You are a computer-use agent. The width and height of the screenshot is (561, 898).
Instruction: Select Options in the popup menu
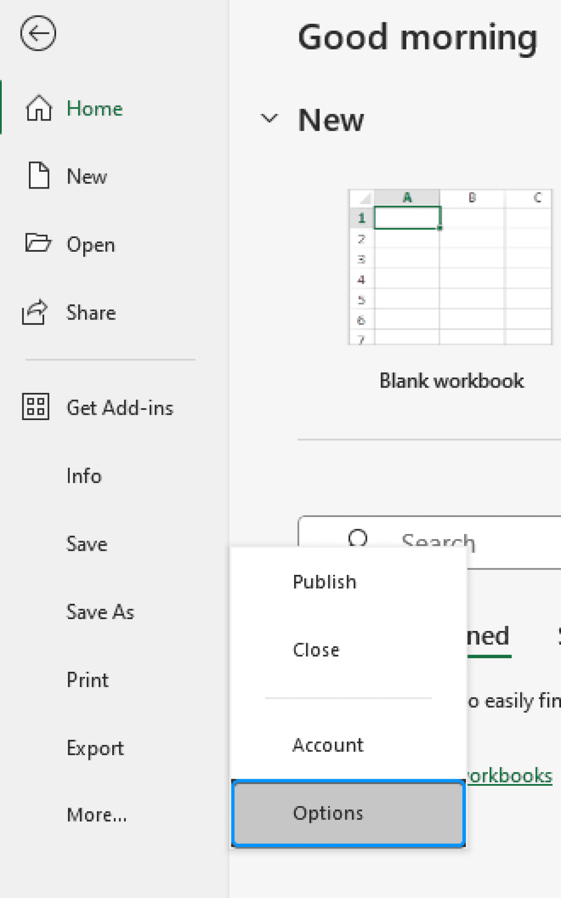(x=348, y=813)
